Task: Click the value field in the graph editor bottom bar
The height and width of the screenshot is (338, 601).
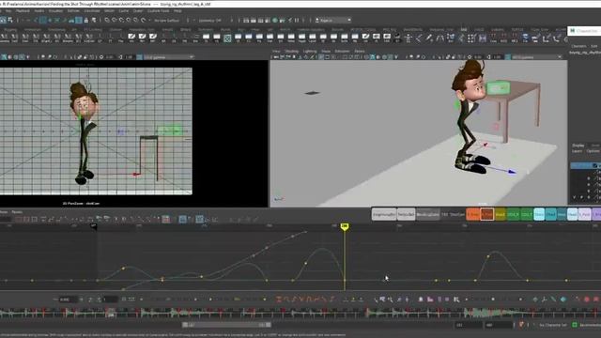Action: pyautogui.click(x=68, y=300)
